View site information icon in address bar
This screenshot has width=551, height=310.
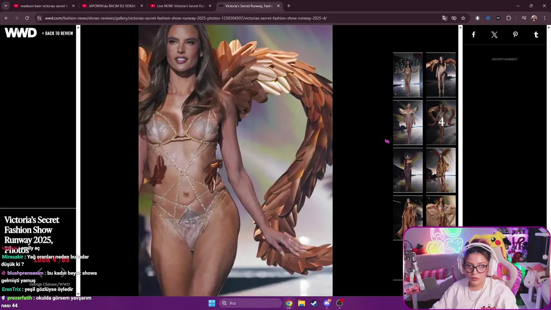[39, 18]
